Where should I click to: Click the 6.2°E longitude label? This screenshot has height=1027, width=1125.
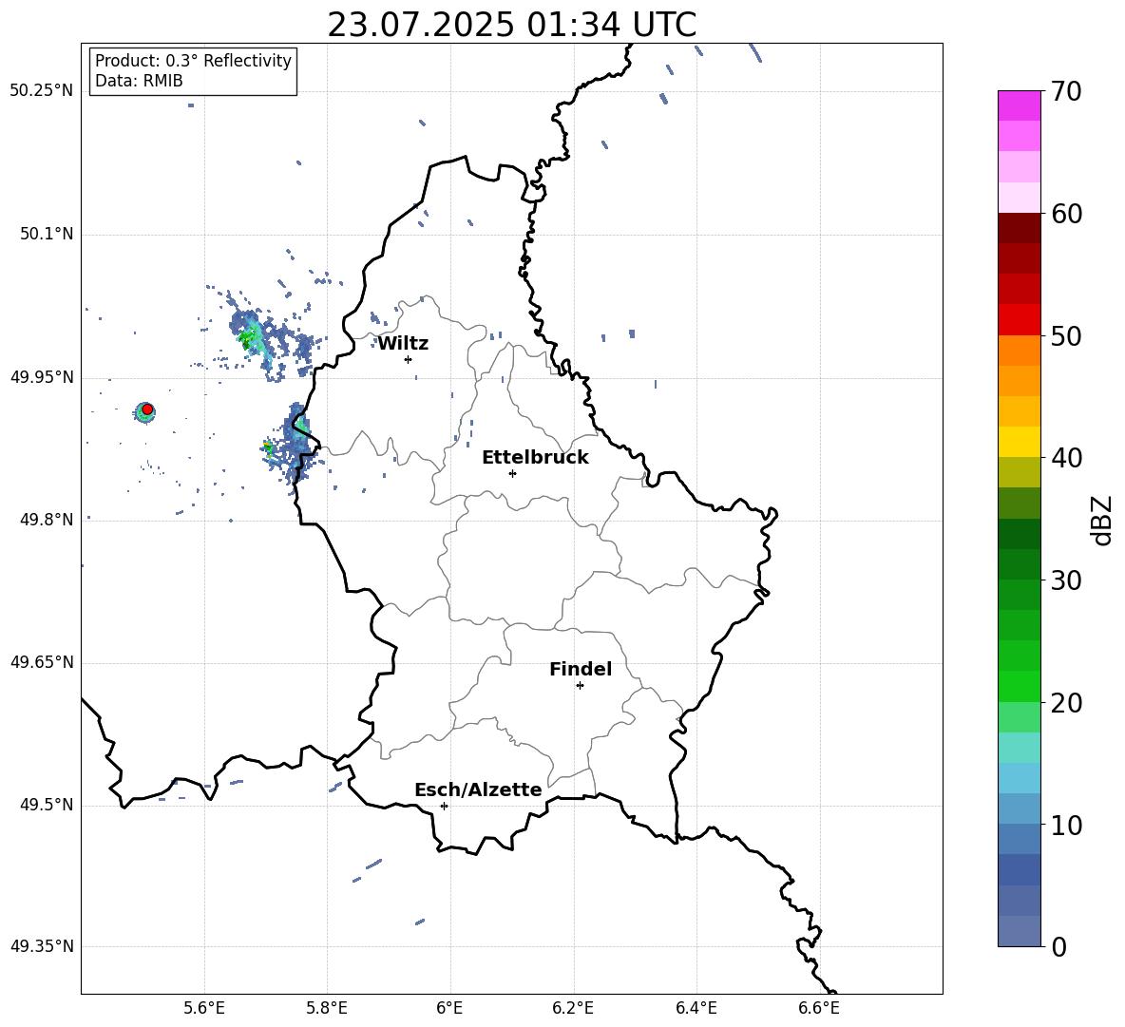573,1008
